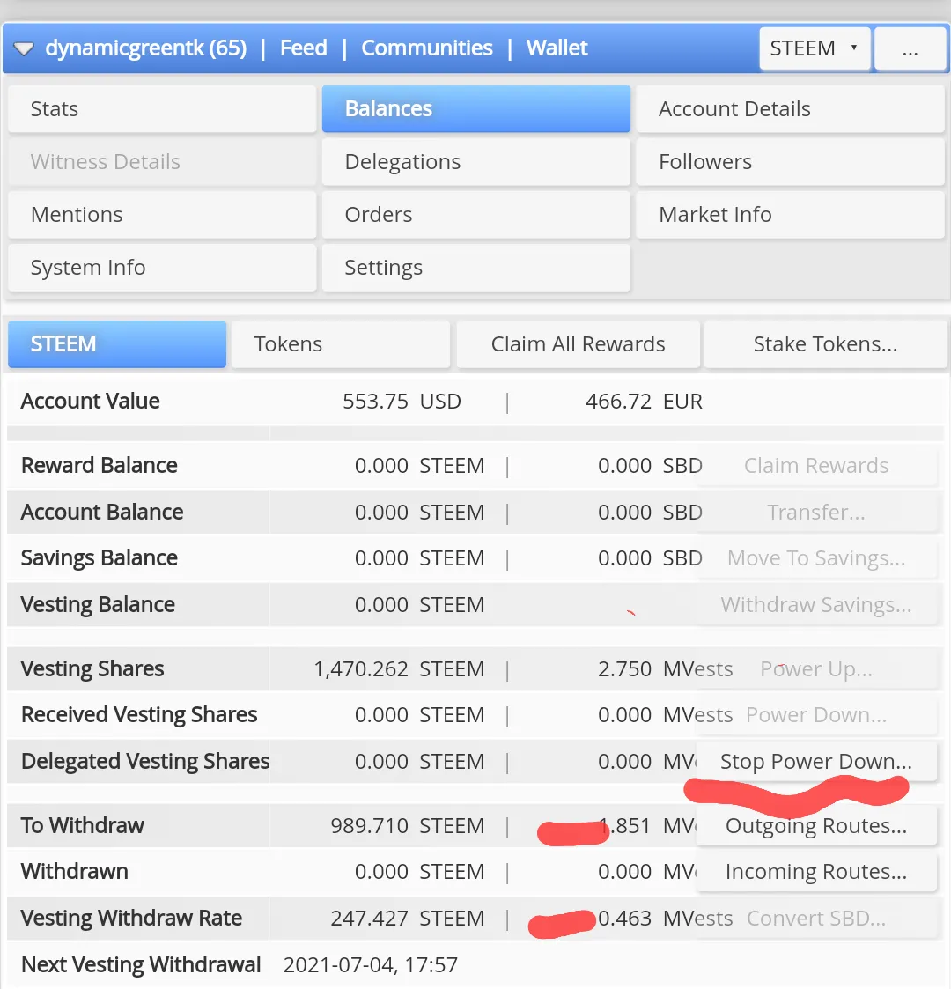951x989 pixels.
Task: Click the Withdrawn label
Action: pos(75,872)
